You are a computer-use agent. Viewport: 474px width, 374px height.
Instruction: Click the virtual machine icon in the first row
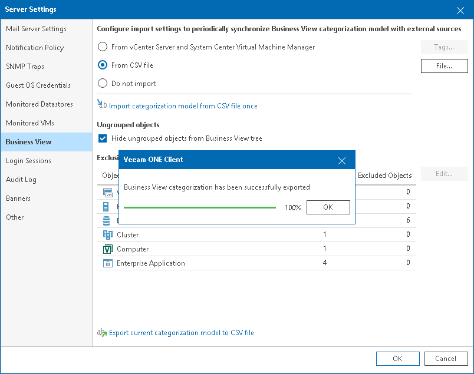click(107, 193)
